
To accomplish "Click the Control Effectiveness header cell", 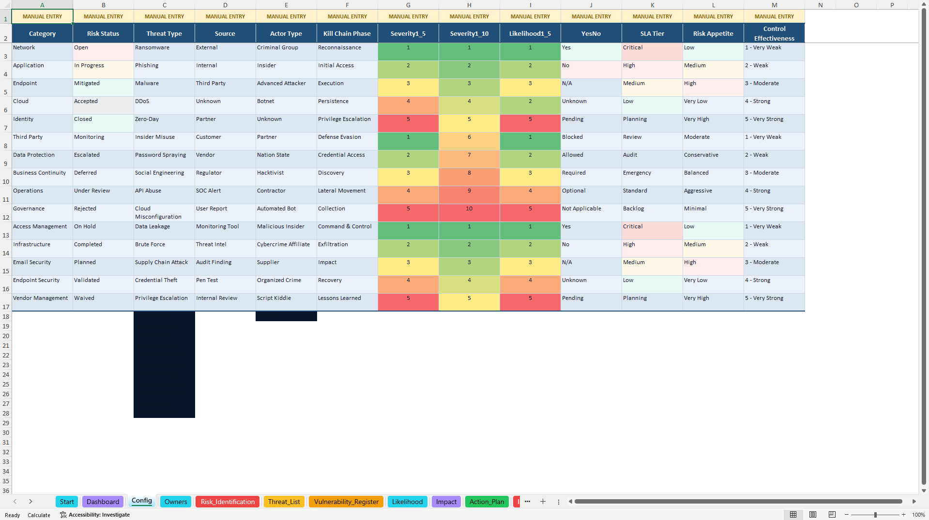I will point(774,33).
